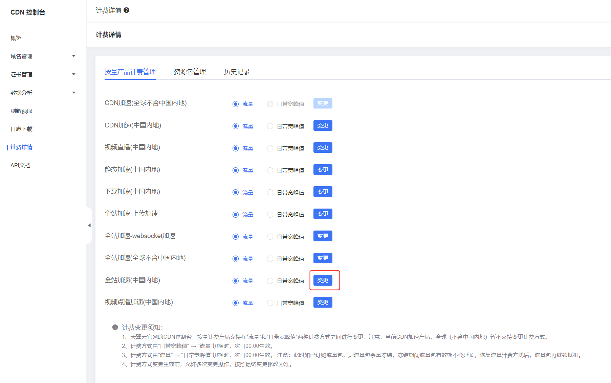Screen dimensions: 611x383
Task: Select 流量 for 全站加速(中国内地)
Action: tap(243, 281)
